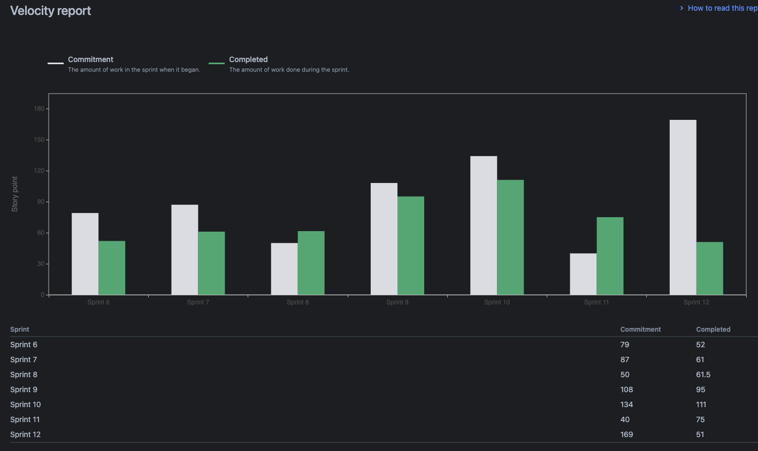Open Sprint 6 in the table list

[x=24, y=345]
